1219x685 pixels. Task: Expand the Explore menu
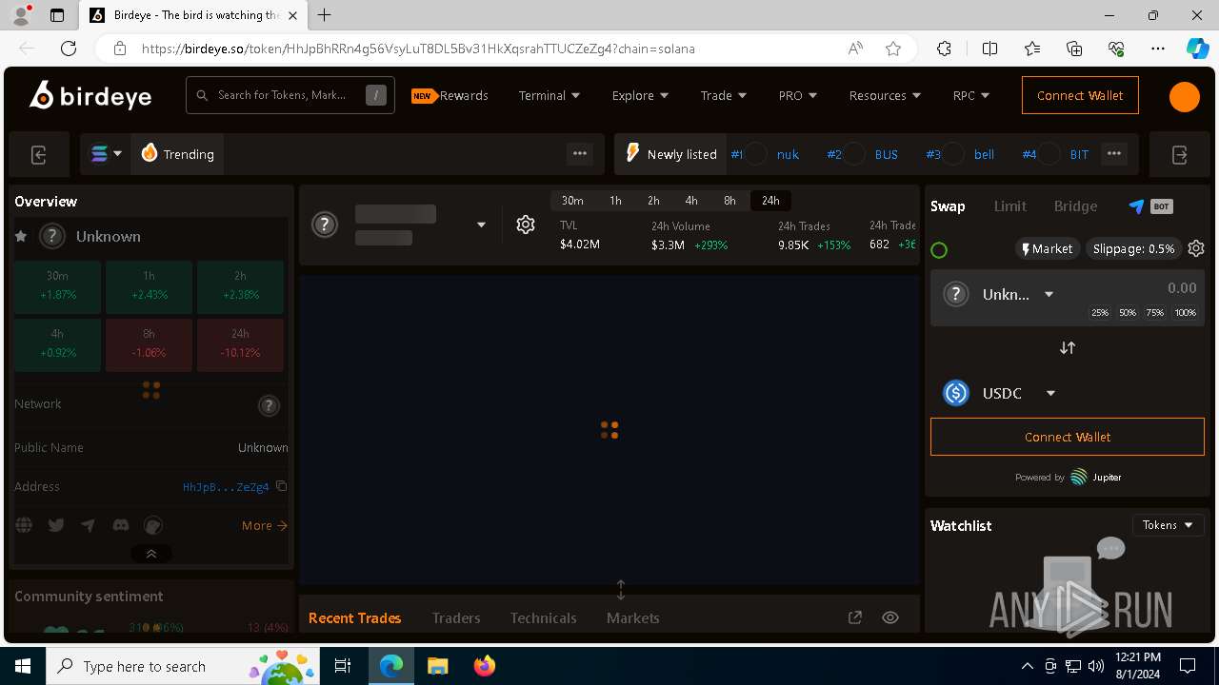[x=640, y=95]
